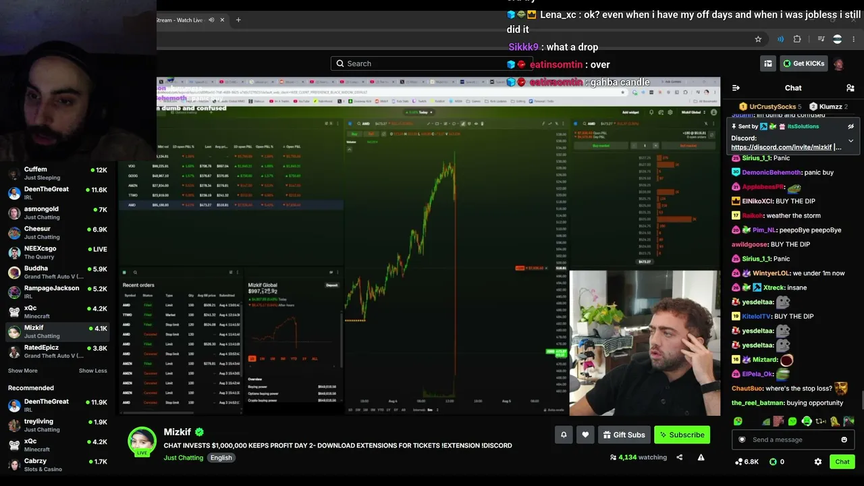864x486 pixels.
Task: Click the Chaut8uo username in chat
Action: 747,389
